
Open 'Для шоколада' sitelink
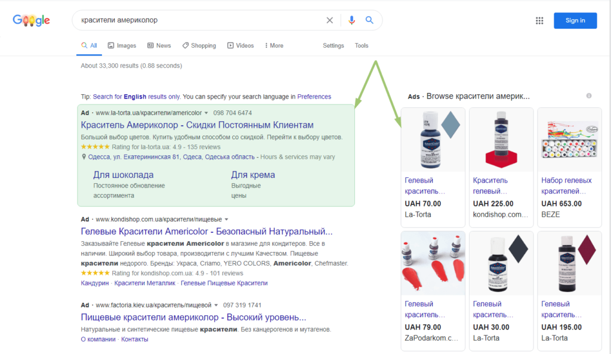pos(123,175)
